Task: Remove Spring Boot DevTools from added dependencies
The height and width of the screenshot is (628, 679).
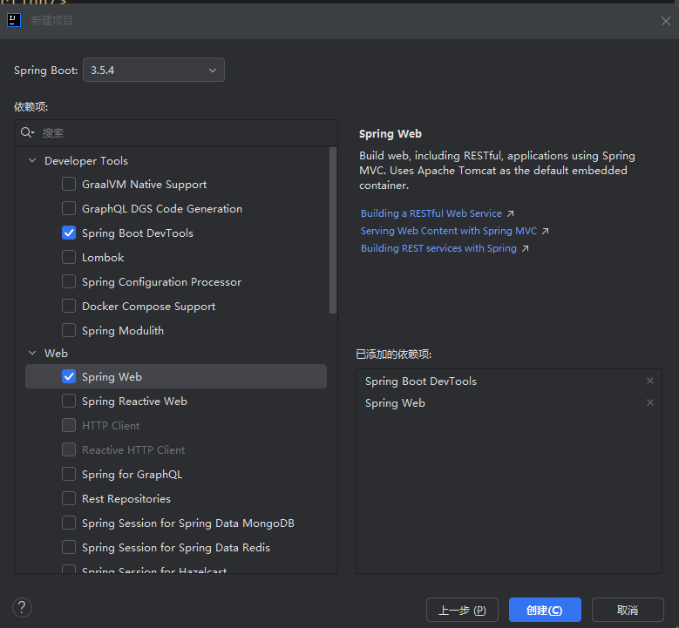Action: tap(650, 381)
